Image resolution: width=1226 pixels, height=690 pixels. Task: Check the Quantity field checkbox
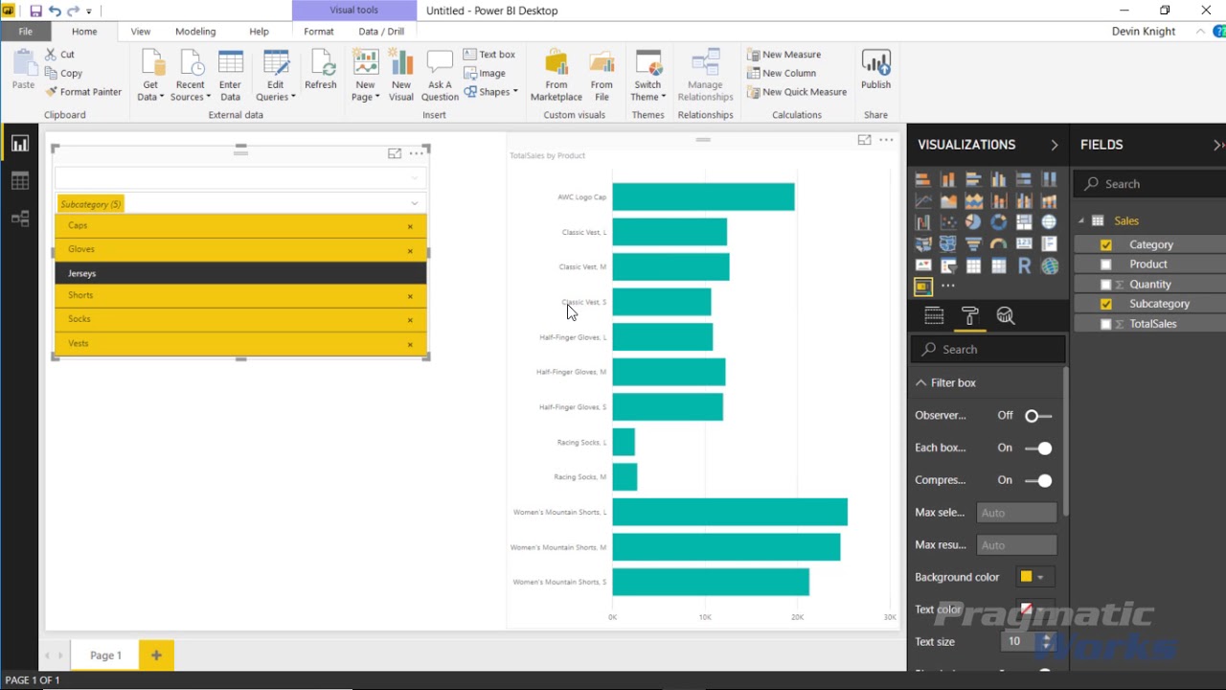pos(1106,285)
